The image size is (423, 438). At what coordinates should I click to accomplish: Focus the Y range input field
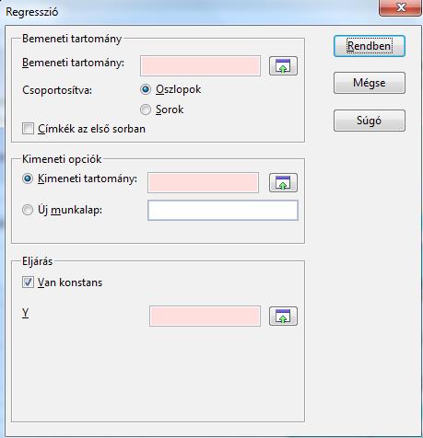[205, 316]
